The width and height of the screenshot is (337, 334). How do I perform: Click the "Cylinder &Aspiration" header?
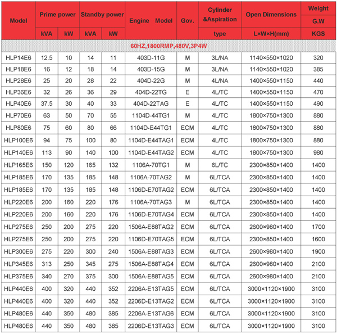point(220,15)
